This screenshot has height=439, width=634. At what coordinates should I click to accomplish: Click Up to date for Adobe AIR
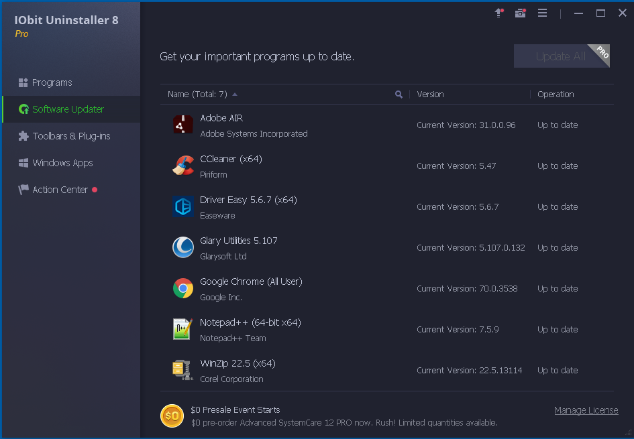point(558,125)
